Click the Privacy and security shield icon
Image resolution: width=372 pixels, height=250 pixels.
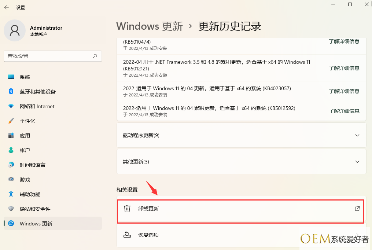click(x=11, y=209)
